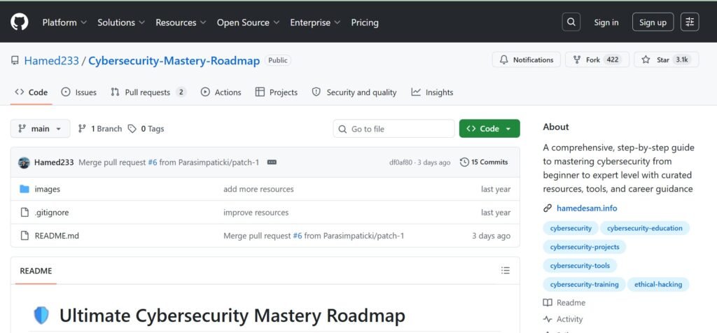717x333 pixels.
Task: Click the link chain icon by hamedesam.info
Action: tap(548, 208)
